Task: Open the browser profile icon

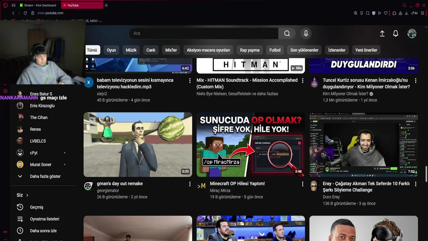Action: click(400, 13)
